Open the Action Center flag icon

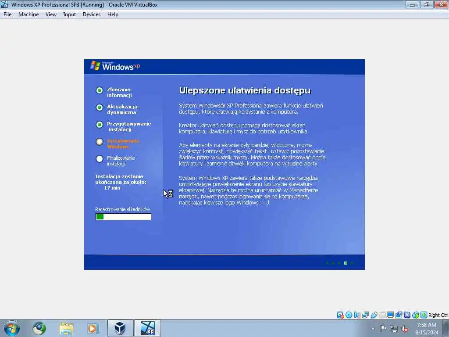click(x=383, y=329)
